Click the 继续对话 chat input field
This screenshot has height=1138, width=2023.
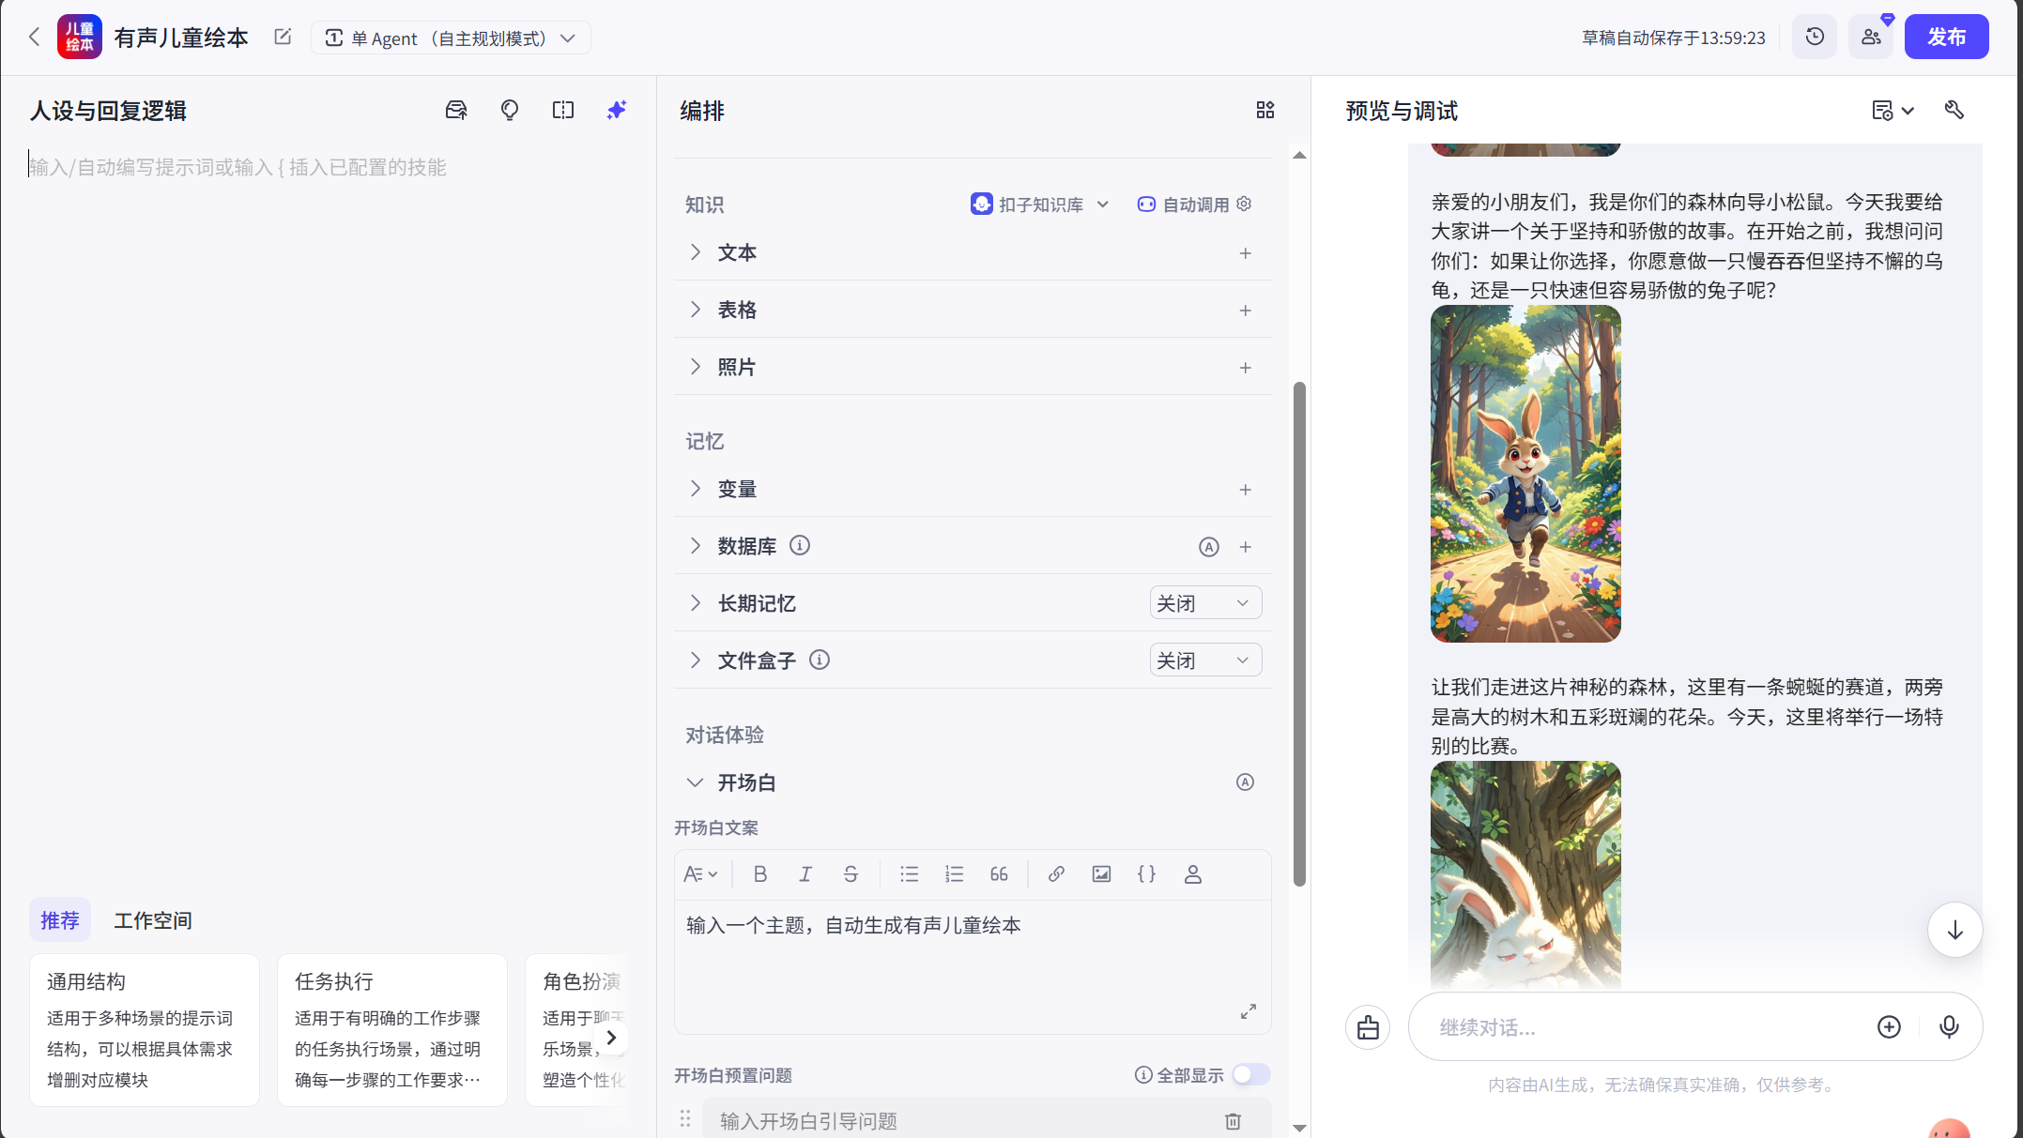point(1643,1026)
